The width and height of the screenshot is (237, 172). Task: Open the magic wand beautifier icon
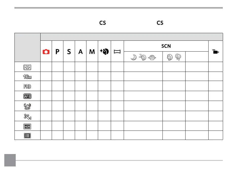point(27,116)
